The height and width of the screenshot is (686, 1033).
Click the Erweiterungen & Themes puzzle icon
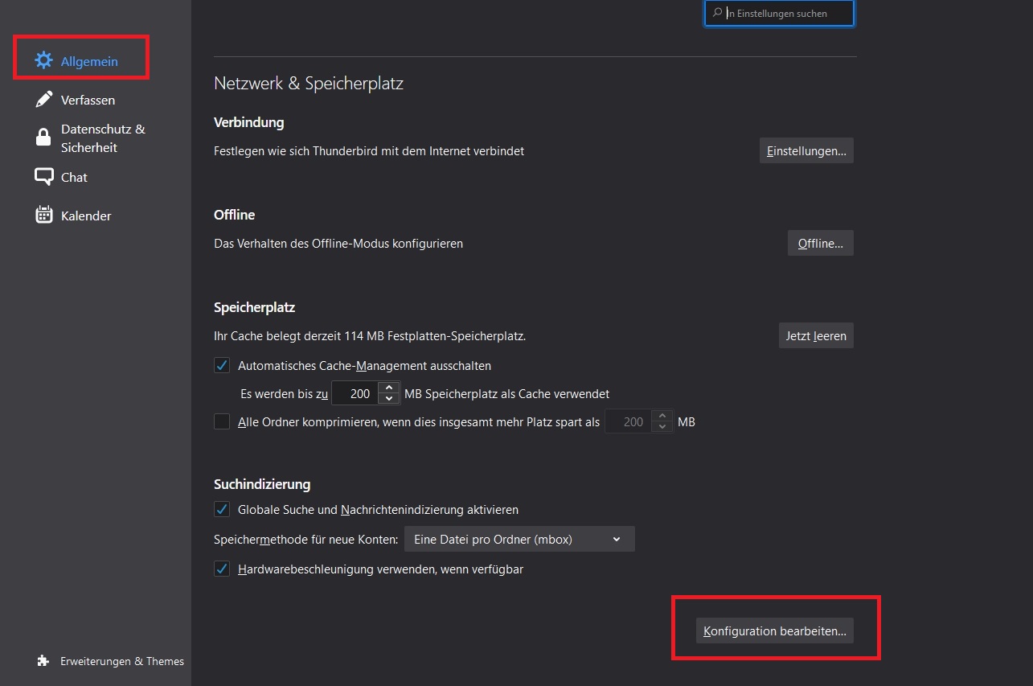[x=43, y=660]
